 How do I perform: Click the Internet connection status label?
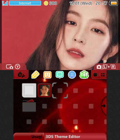[x=25, y=3]
